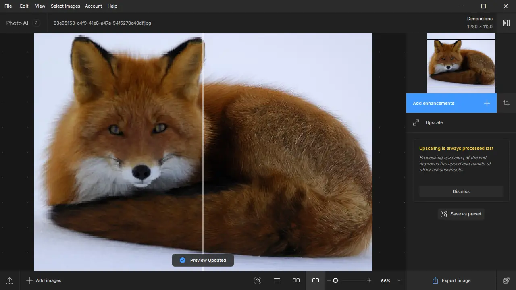Toggle the right panel collapse icon
Screen dimensions: 516x290
tap(506, 23)
